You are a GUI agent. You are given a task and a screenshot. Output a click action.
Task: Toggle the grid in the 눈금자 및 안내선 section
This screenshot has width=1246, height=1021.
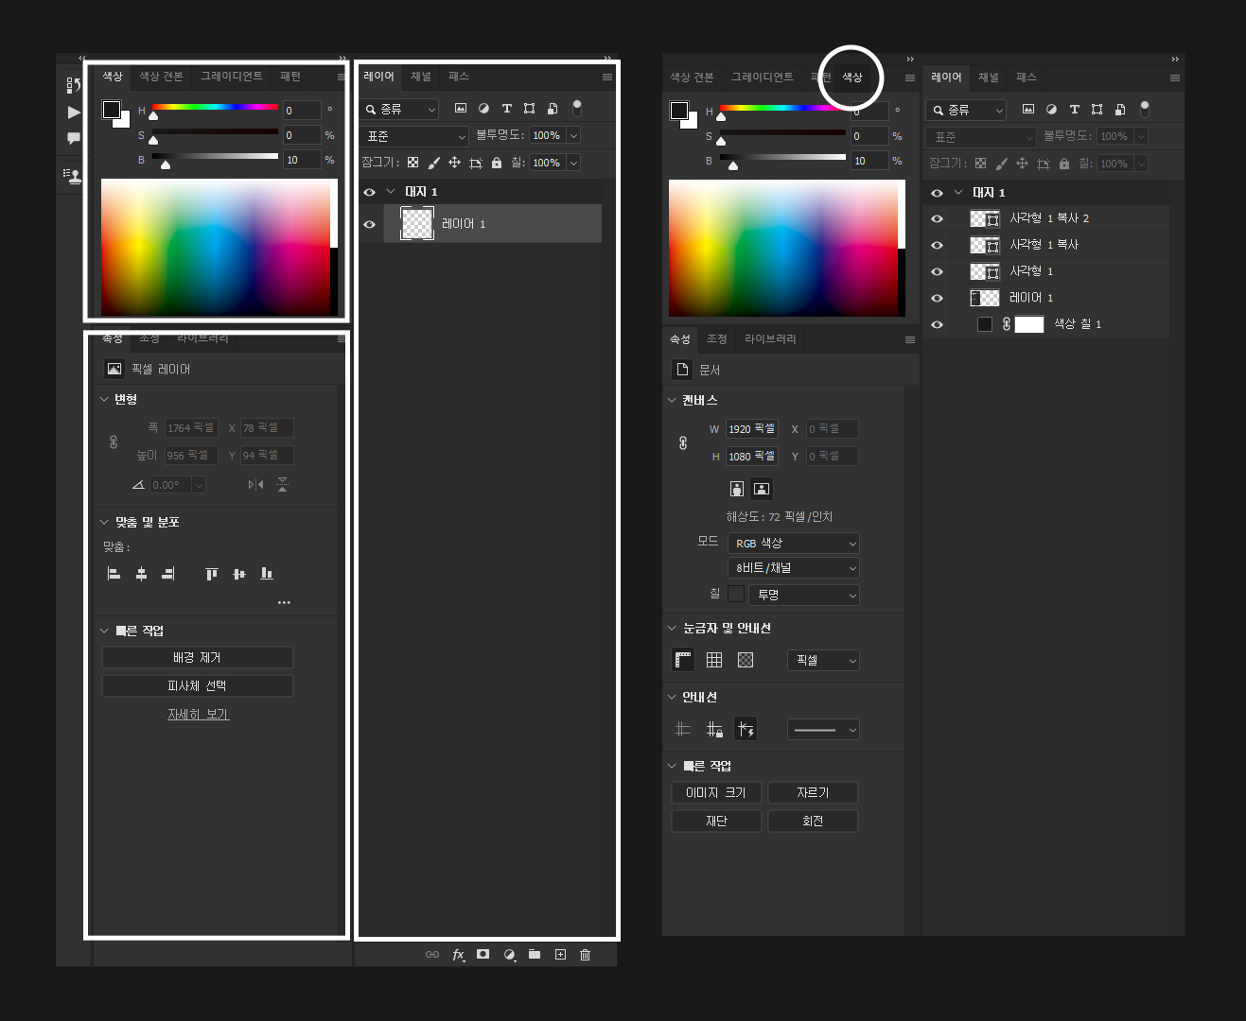click(x=714, y=660)
